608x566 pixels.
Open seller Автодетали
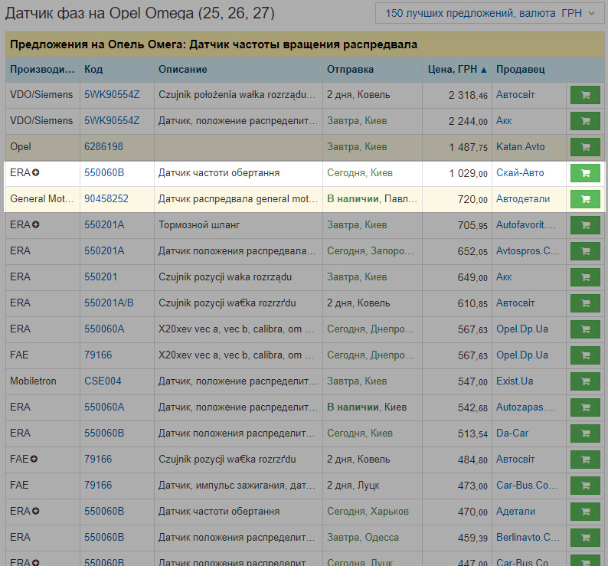tap(523, 198)
